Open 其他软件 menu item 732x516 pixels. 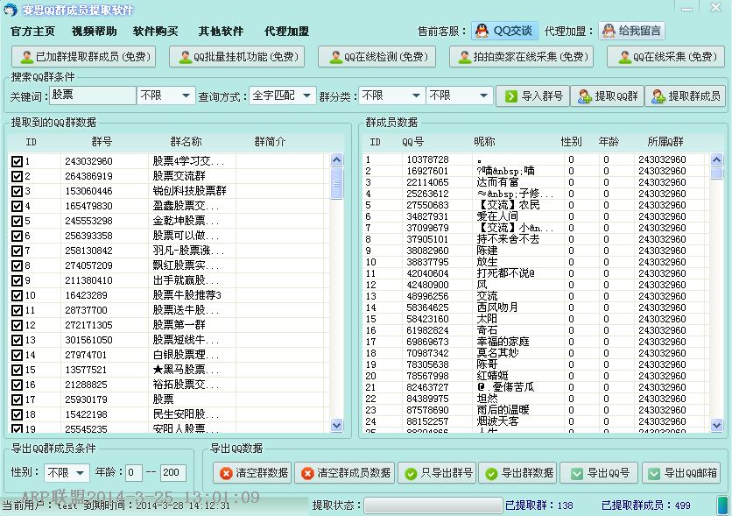221,32
